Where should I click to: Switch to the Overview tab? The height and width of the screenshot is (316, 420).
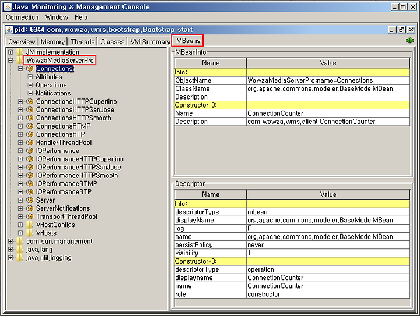[22, 42]
